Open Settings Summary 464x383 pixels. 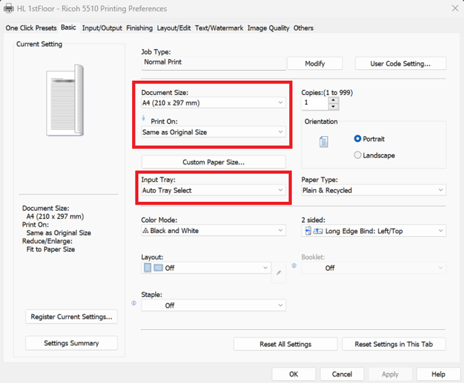(71, 343)
